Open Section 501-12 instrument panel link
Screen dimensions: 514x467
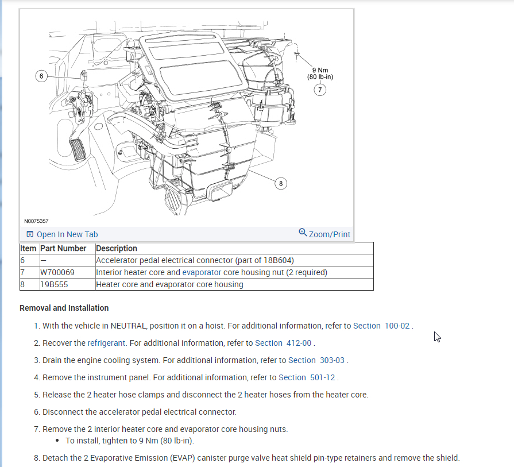pyautogui.click(x=307, y=377)
